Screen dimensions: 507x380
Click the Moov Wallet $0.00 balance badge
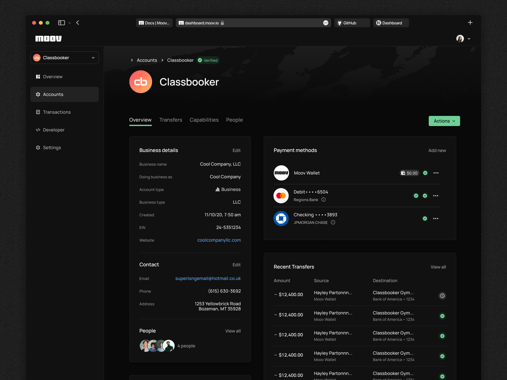[x=409, y=173]
